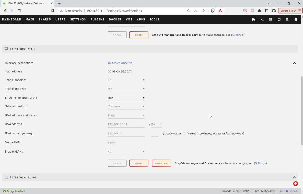Close the LV-426-SVR/NetworkSettings tab

click(x=52, y=3)
